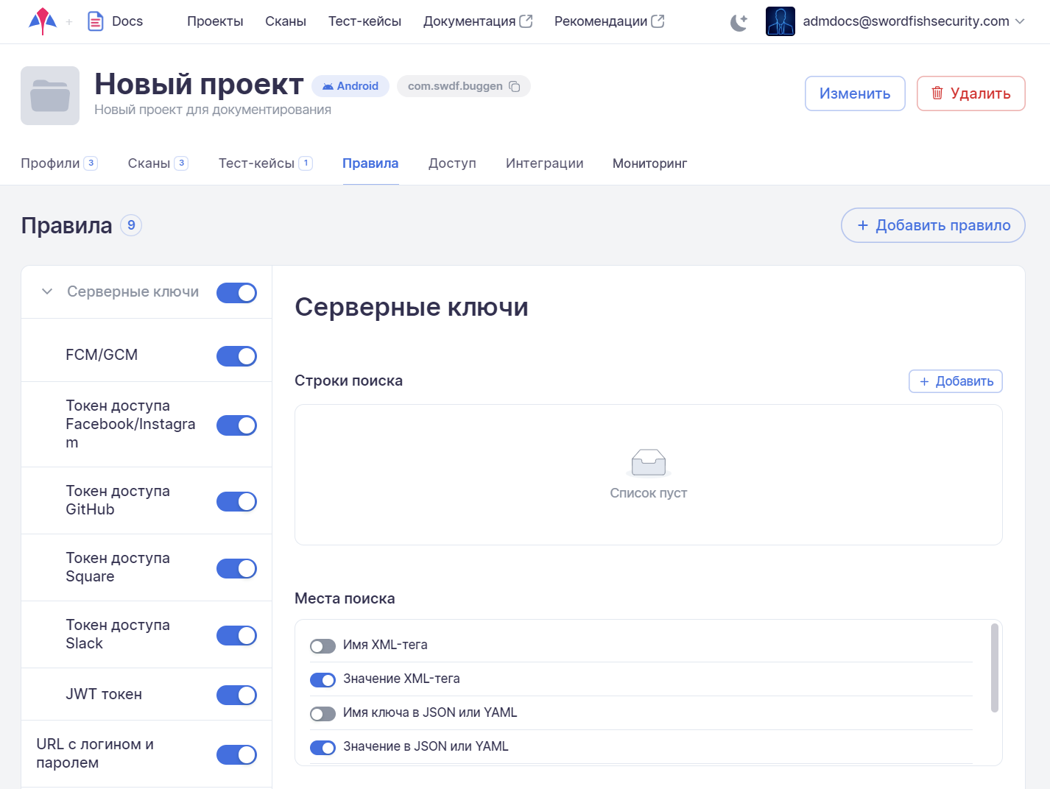The width and height of the screenshot is (1050, 789).
Task: Click the Места поиска list scrollbar
Action: pyautogui.click(x=994, y=668)
